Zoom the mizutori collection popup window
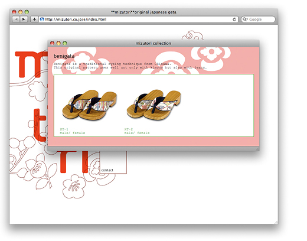This screenshot has height=241, width=307. 65,43
